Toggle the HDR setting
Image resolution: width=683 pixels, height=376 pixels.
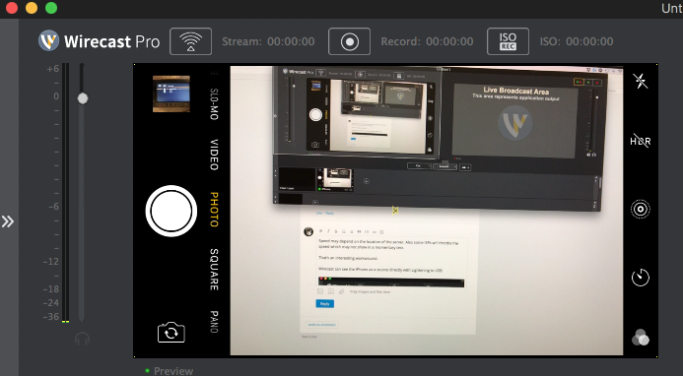(641, 141)
